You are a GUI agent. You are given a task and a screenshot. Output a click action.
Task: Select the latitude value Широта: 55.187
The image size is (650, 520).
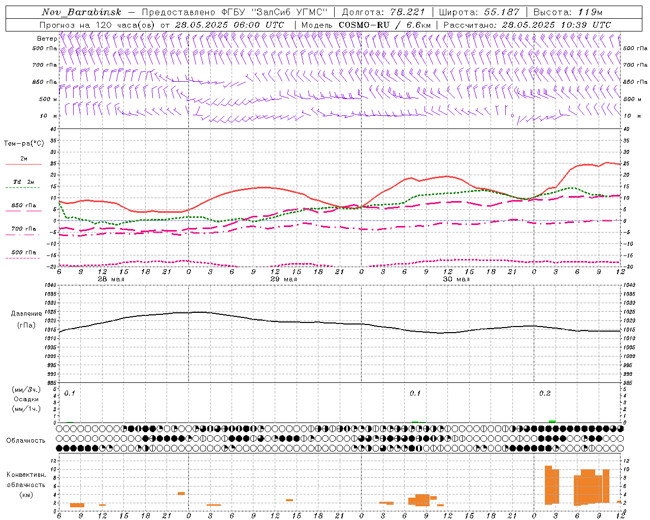[x=479, y=12]
